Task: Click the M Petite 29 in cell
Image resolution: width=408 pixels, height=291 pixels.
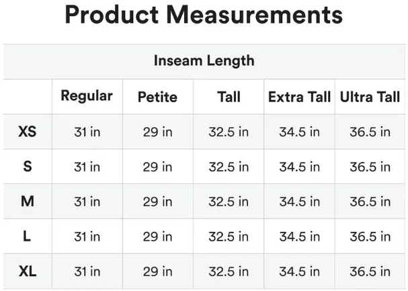Action: [157, 202]
